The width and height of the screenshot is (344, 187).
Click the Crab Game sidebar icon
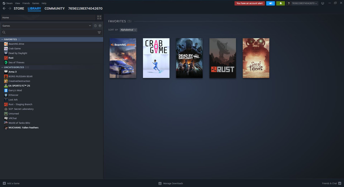(x=6, y=49)
